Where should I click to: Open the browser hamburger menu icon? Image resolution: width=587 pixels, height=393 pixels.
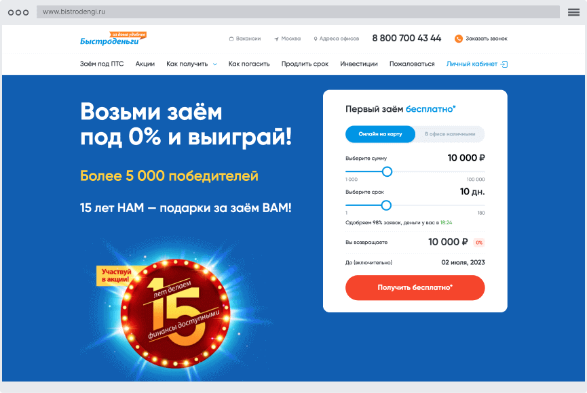coord(573,12)
